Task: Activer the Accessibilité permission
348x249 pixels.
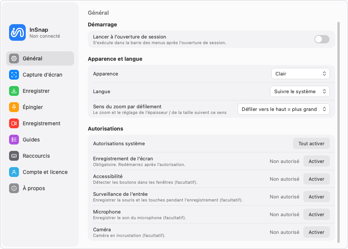Action: (316, 179)
